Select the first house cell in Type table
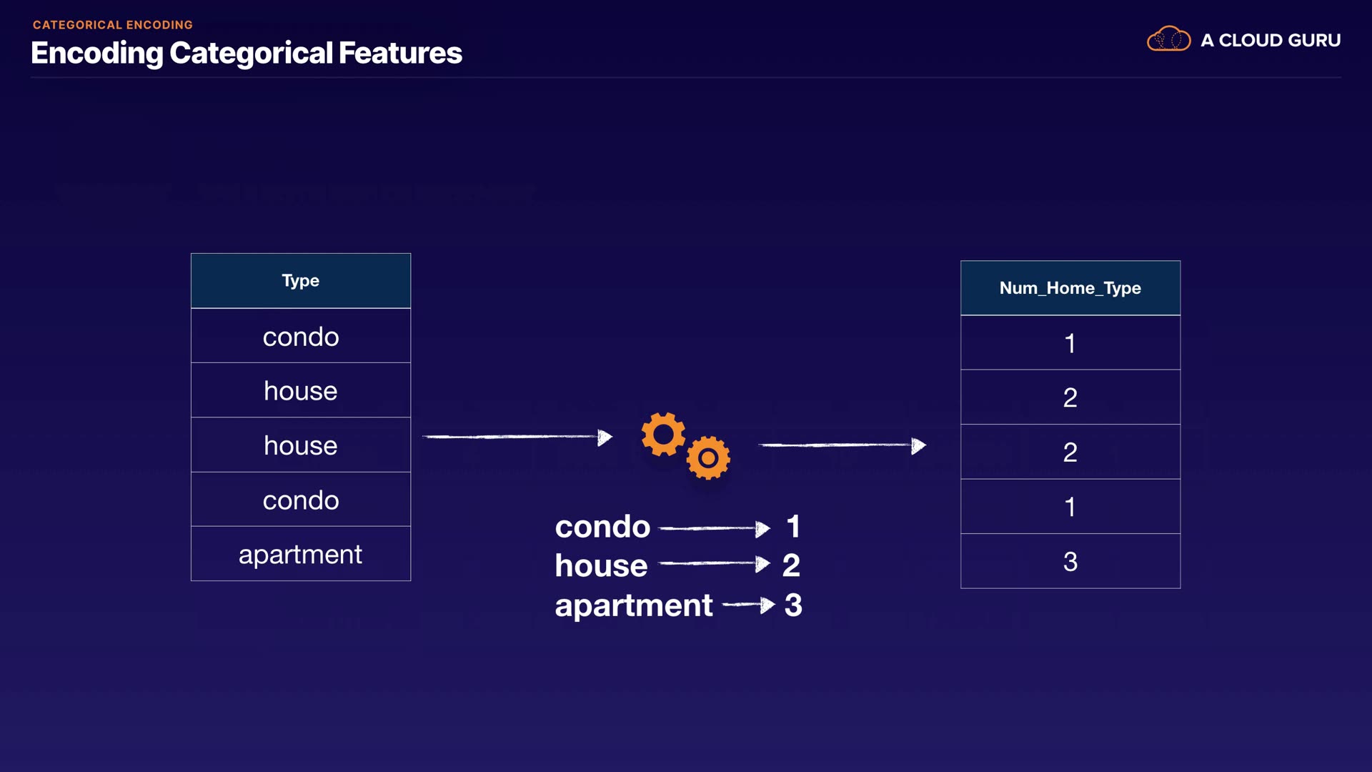Image resolution: width=1372 pixels, height=772 pixels. pyautogui.click(x=301, y=391)
